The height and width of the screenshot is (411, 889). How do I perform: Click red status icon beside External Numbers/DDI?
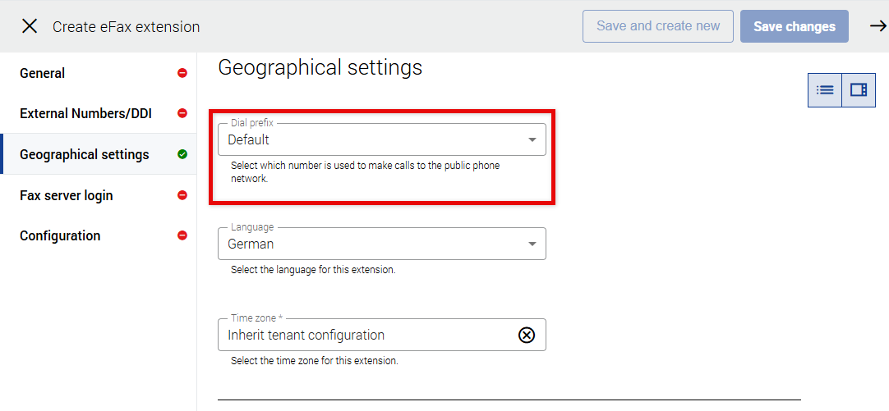pos(182,113)
